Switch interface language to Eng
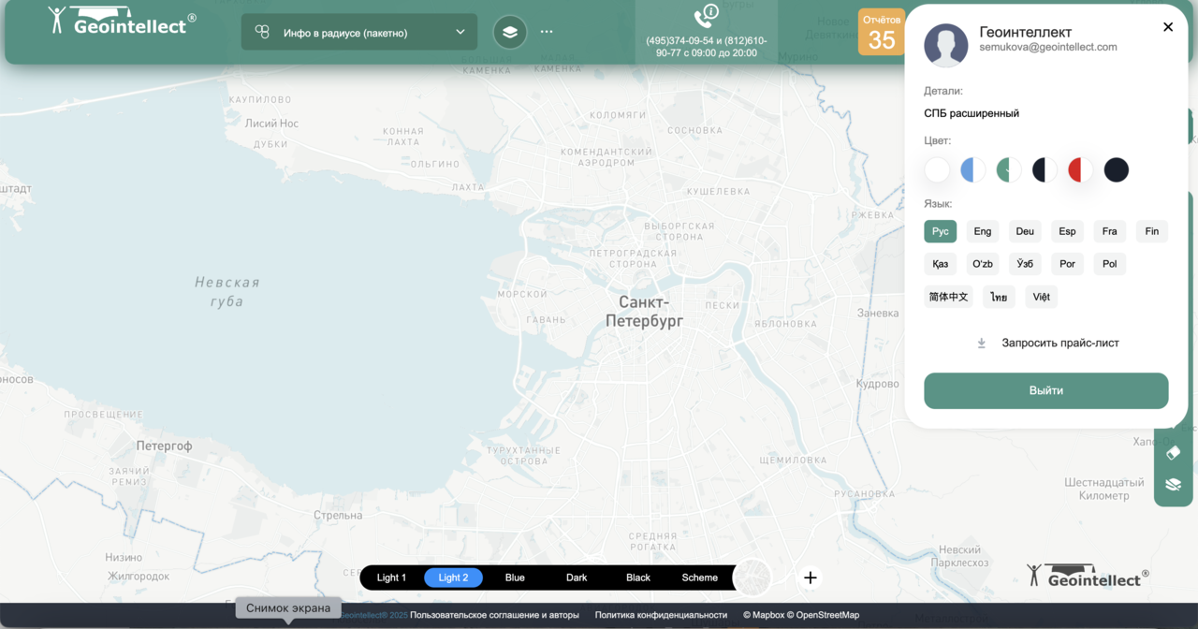1198x629 pixels. pos(982,231)
